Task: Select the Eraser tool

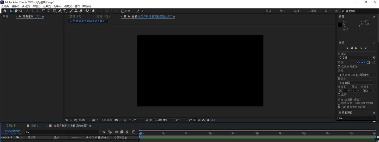Action: pos(81,11)
